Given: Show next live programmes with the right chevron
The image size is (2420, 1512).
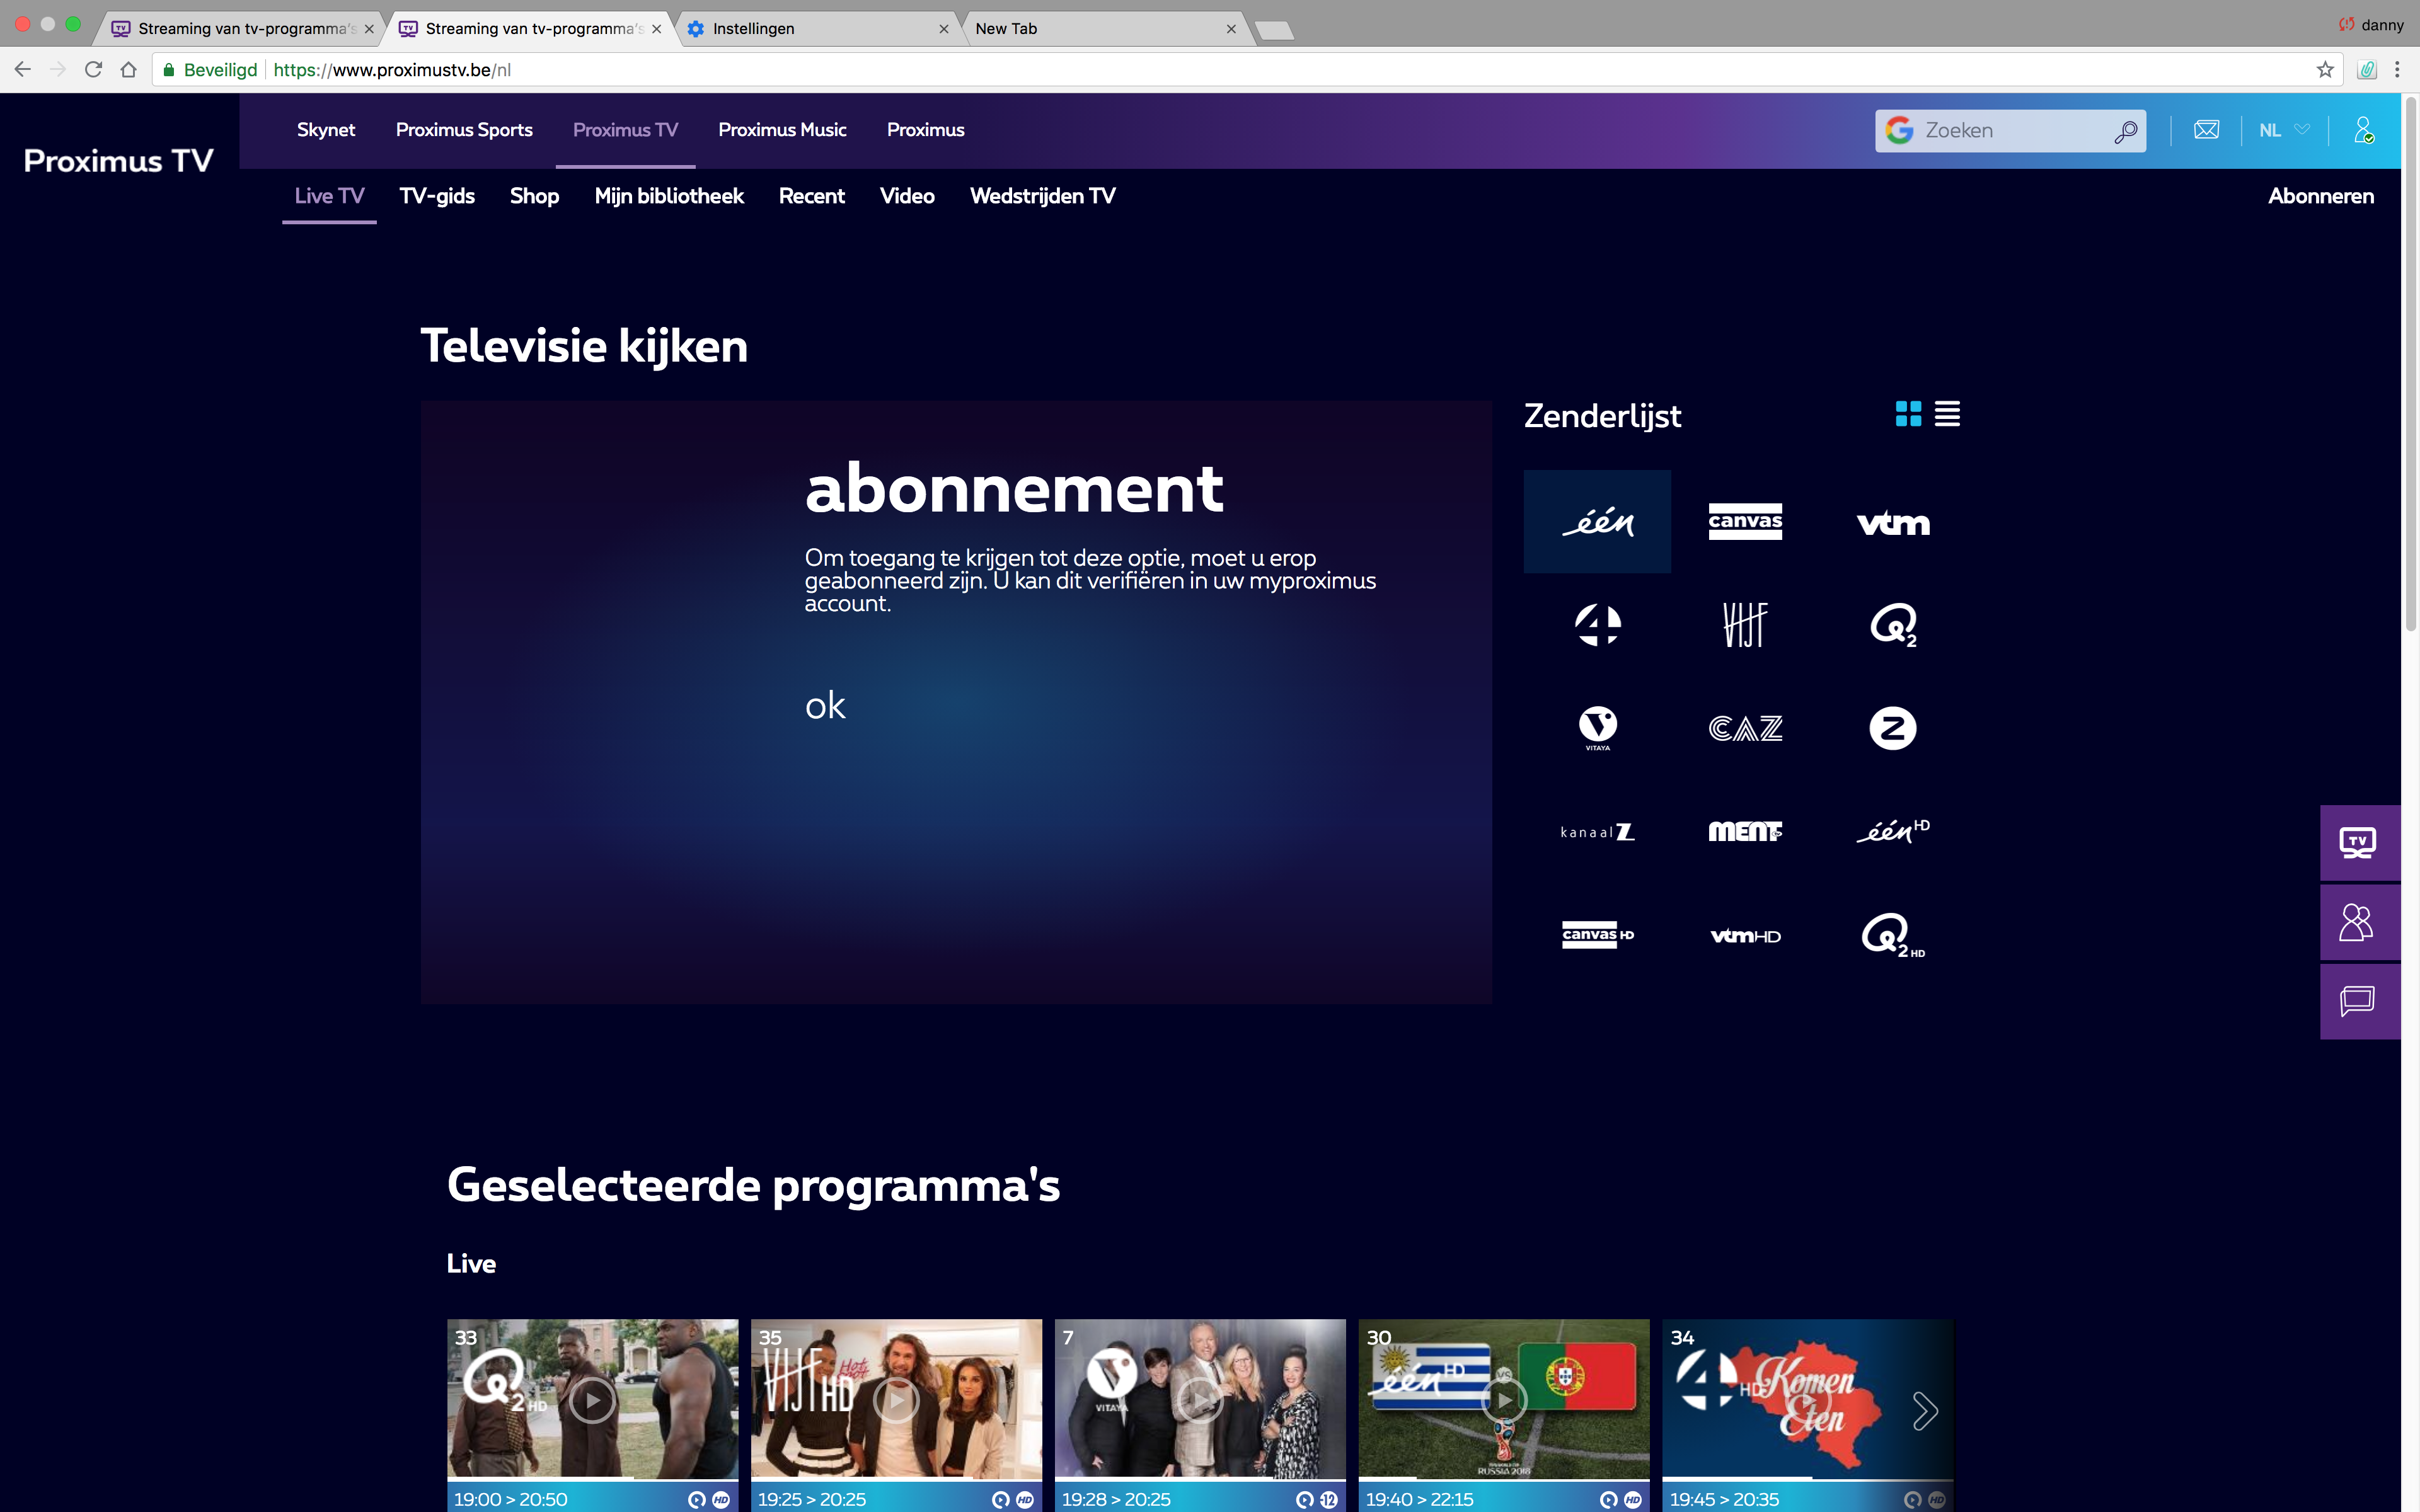Looking at the screenshot, I should coord(1925,1411).
